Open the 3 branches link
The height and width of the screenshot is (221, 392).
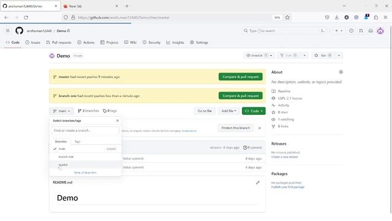pyautogui.click(x=88, y=111)
